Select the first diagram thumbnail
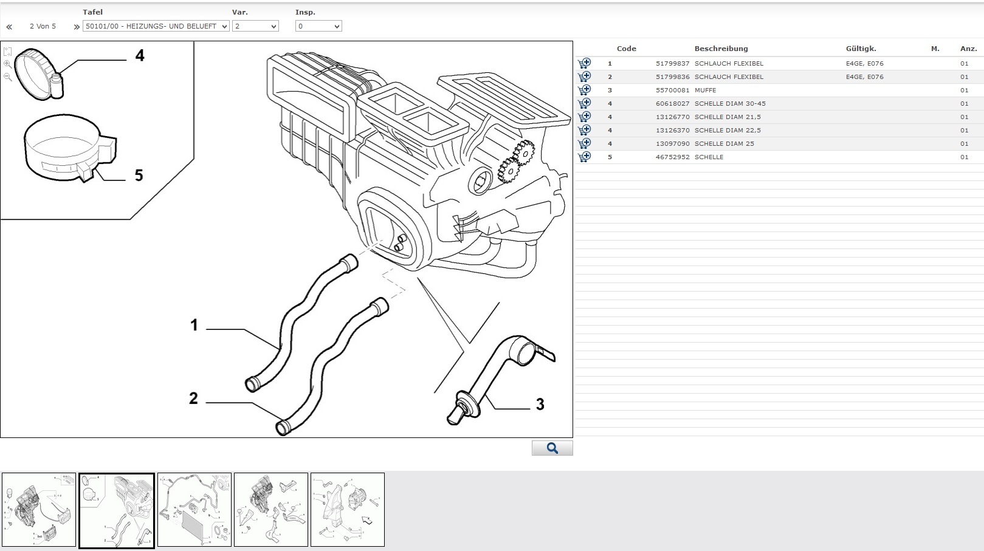 coord(39,510)
